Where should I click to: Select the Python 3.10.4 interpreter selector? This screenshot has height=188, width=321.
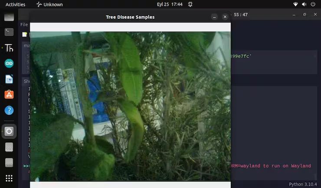pyautogui.click(x=302, y=184)
